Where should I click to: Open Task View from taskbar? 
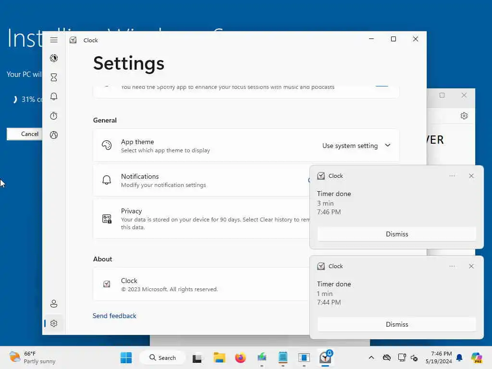click(x=197, y=357)
